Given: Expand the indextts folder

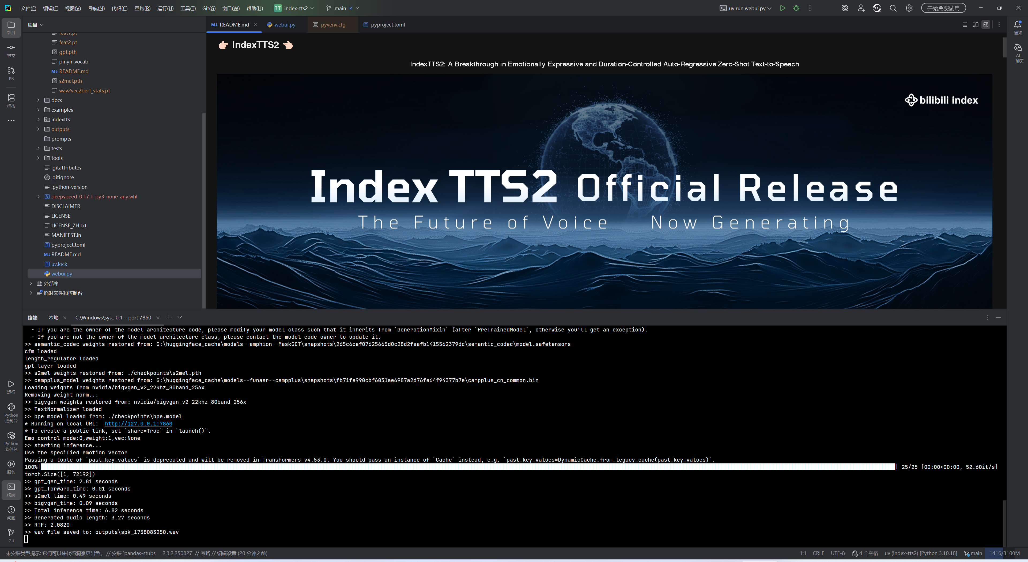Looking at the screenshot, I should pyautogui.click(x=39, y=119).
